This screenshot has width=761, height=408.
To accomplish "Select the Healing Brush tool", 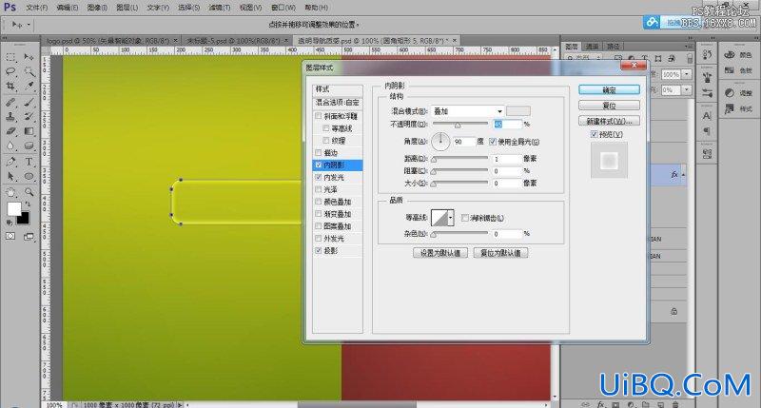I will pyautogui.click(x=10, y=103).
